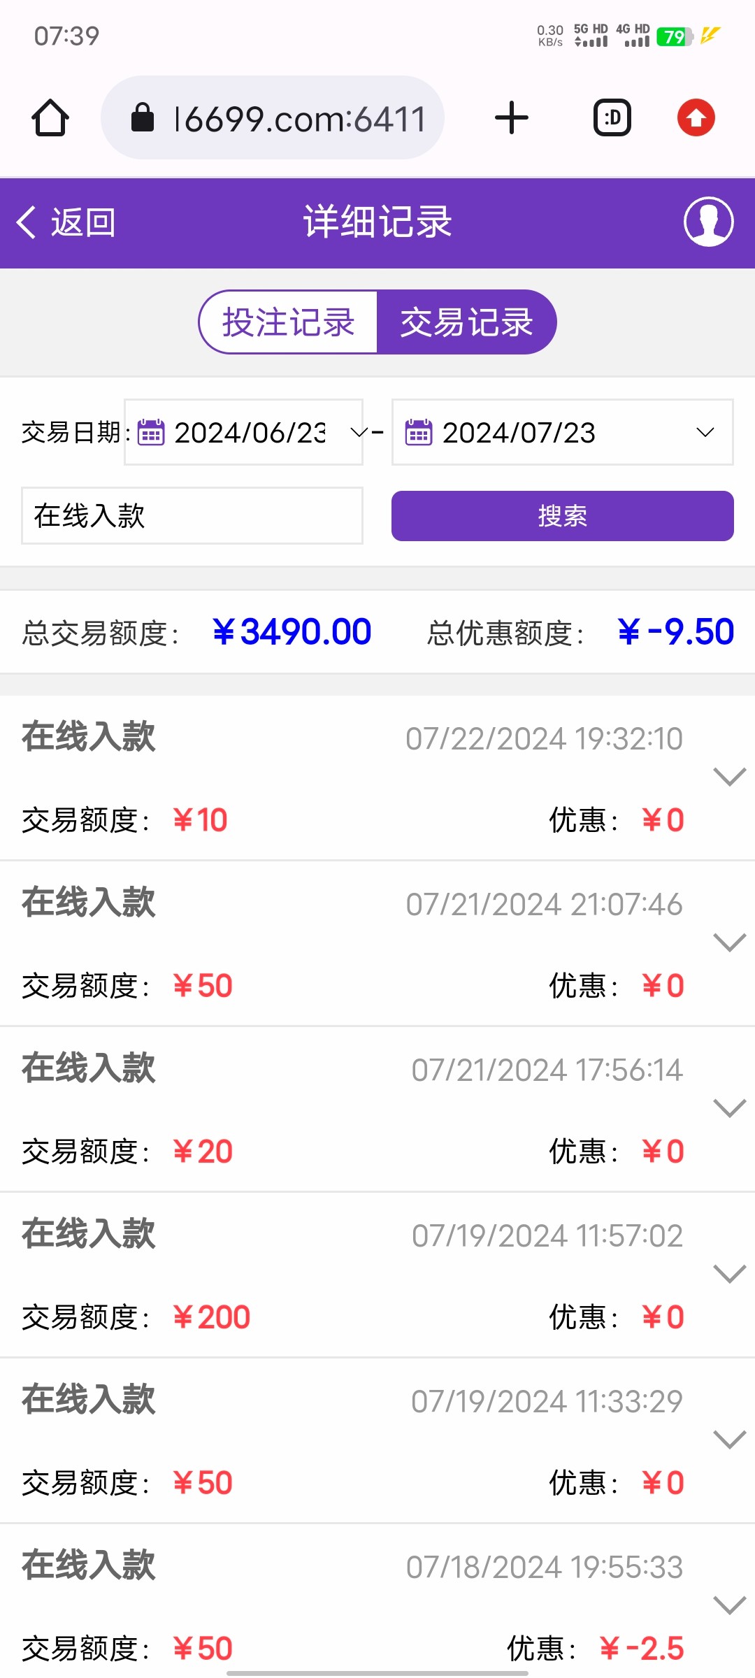Expand the 07/22/2024 19:32:10 record

(x=729, y=777)
